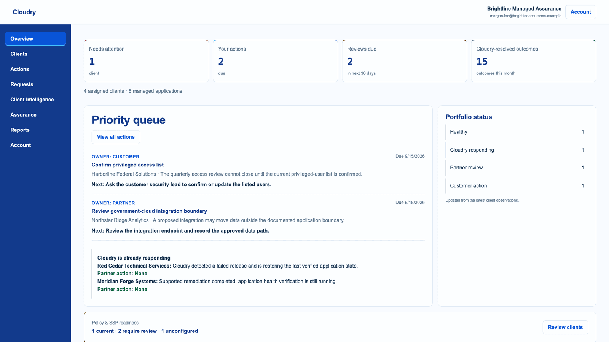
Task: Open the Reviews due card
Action: point(404,61)
